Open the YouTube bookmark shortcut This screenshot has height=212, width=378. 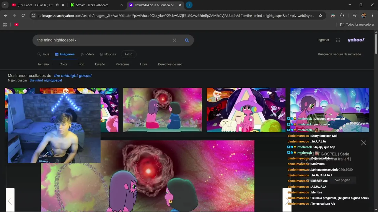click(x=16, y=25)
